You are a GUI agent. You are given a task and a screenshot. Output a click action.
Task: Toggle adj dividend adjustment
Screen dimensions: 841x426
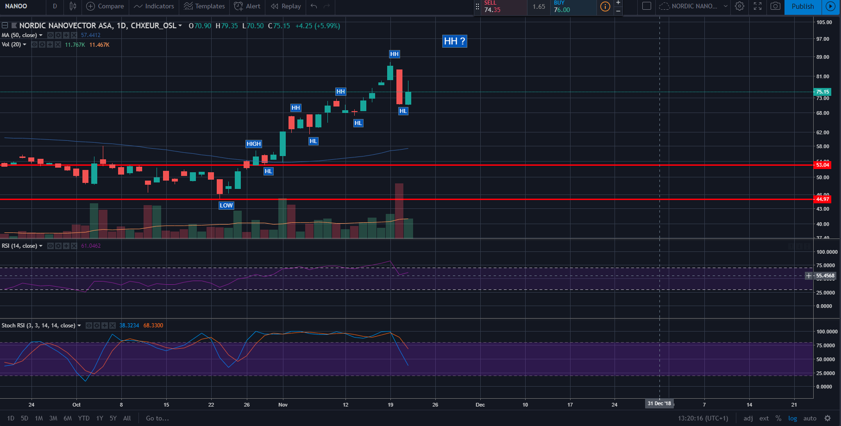[x=748, y=418]
